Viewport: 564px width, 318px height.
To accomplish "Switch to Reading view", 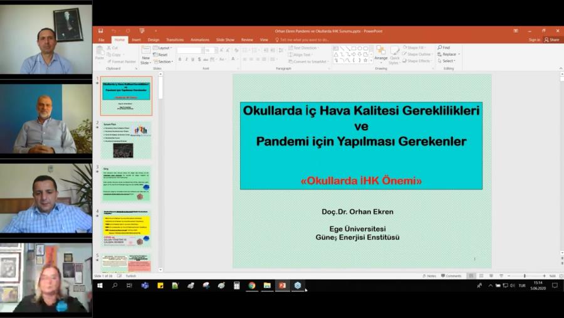I will [491, 276].
